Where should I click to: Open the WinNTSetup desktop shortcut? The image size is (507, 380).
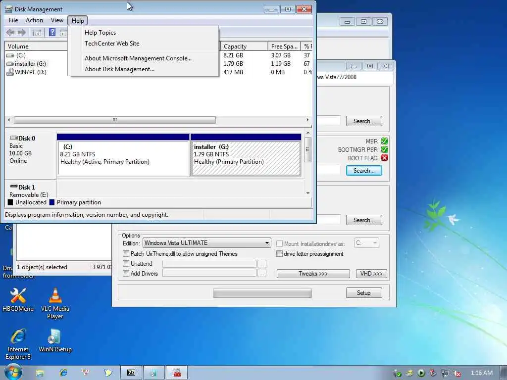[x=55, y=340]
